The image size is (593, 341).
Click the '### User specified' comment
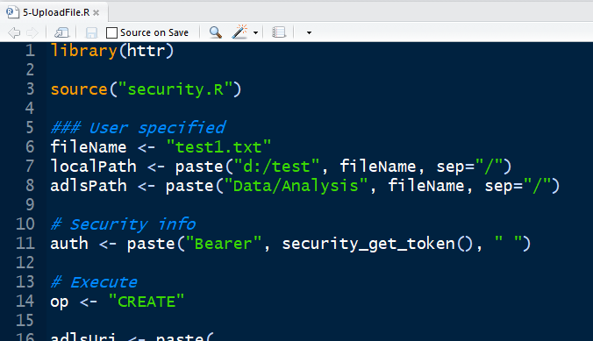tap(139, 128)
